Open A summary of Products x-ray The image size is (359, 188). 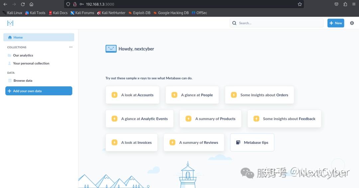pyautogui.click(x=210, y=119)
